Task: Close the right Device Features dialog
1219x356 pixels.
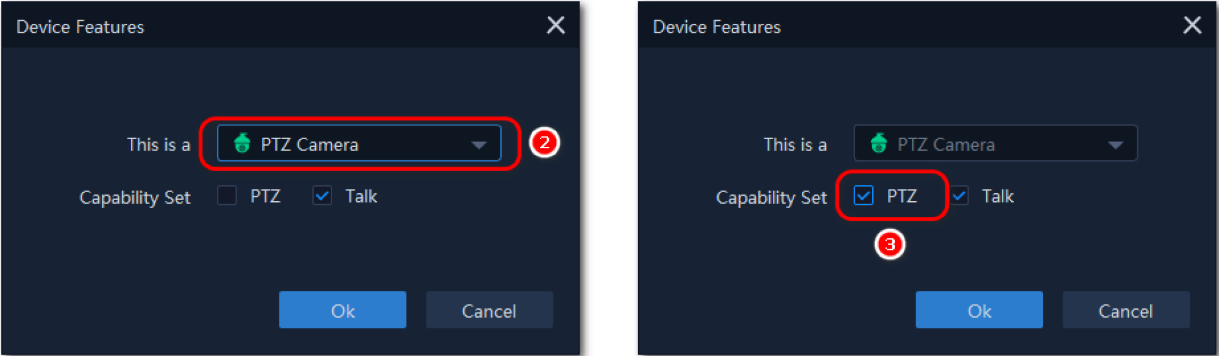Action: pos(1192,26)
